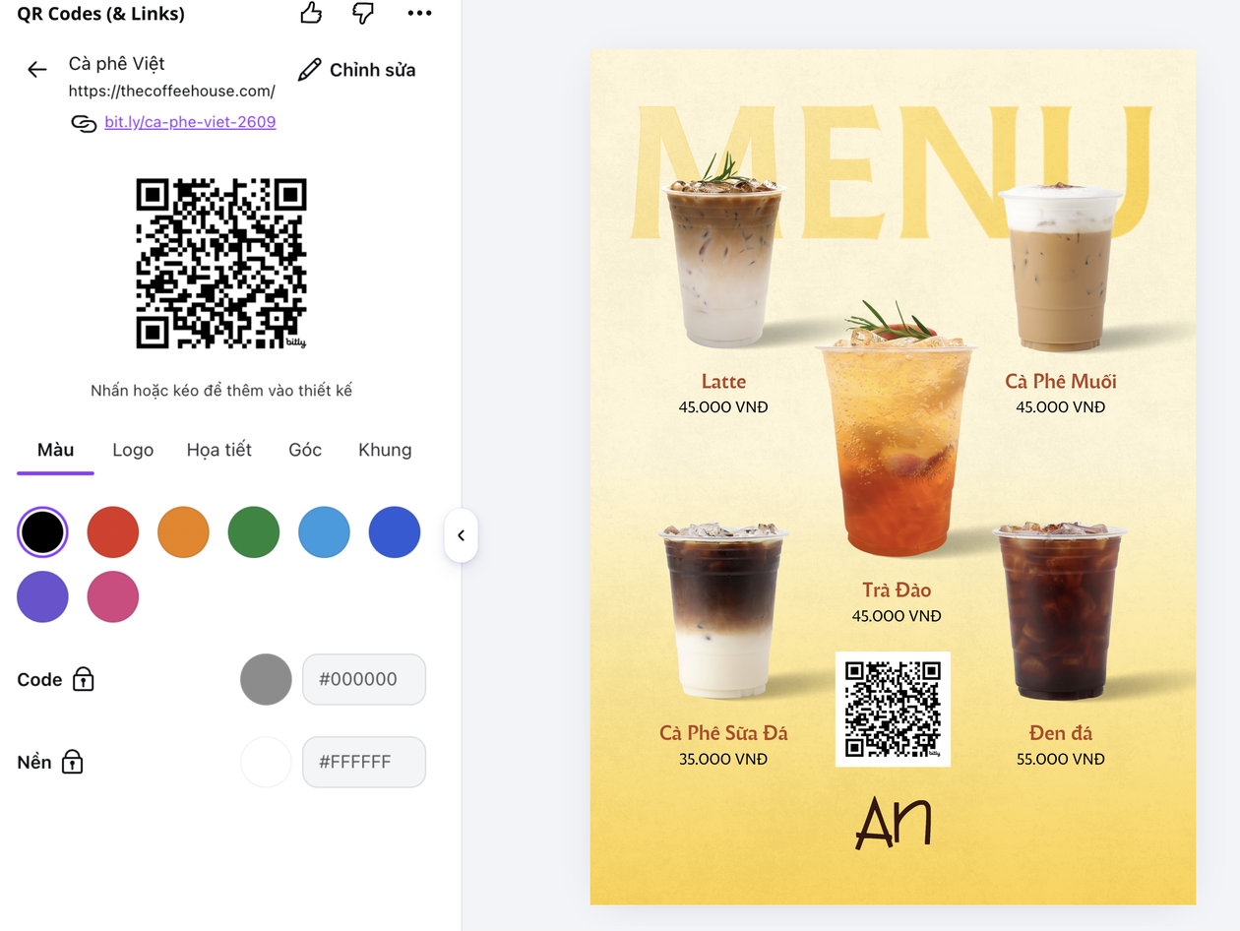Select the Trà Đào drink image
Viewport: 1240px width, 931px height.
coord(896,428)
